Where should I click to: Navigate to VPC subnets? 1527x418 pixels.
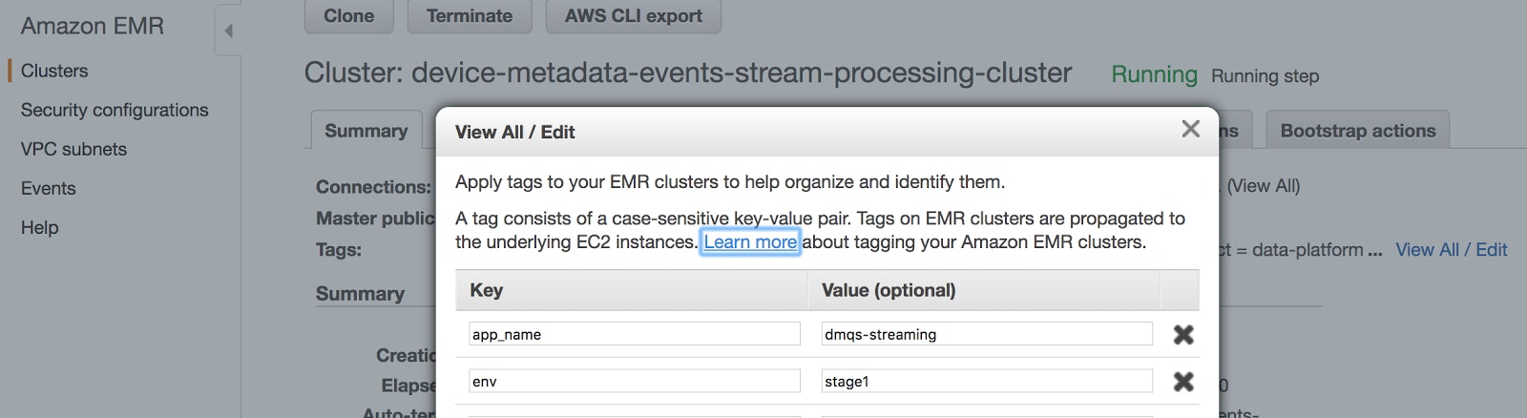(73, 149)
